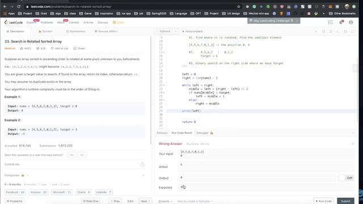Open the Python3 language dropdown
The image size is (363, 204).
coord(167,32)
